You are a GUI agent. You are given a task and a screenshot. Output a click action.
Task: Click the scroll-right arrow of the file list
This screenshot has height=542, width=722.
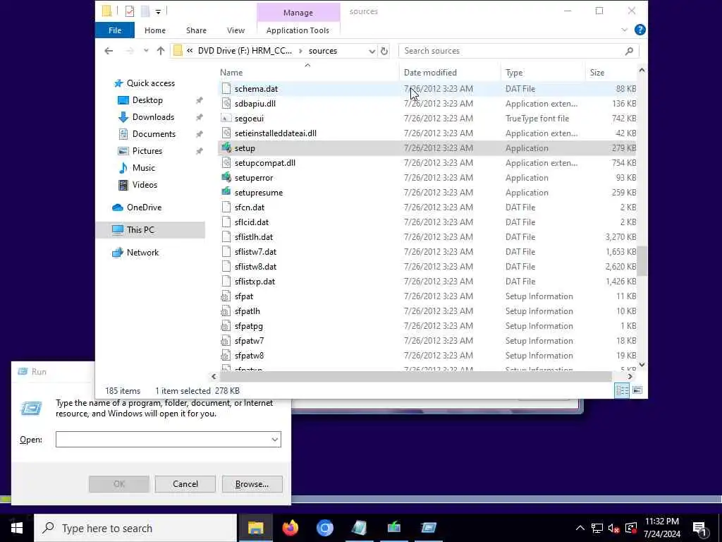pos(630,377)
